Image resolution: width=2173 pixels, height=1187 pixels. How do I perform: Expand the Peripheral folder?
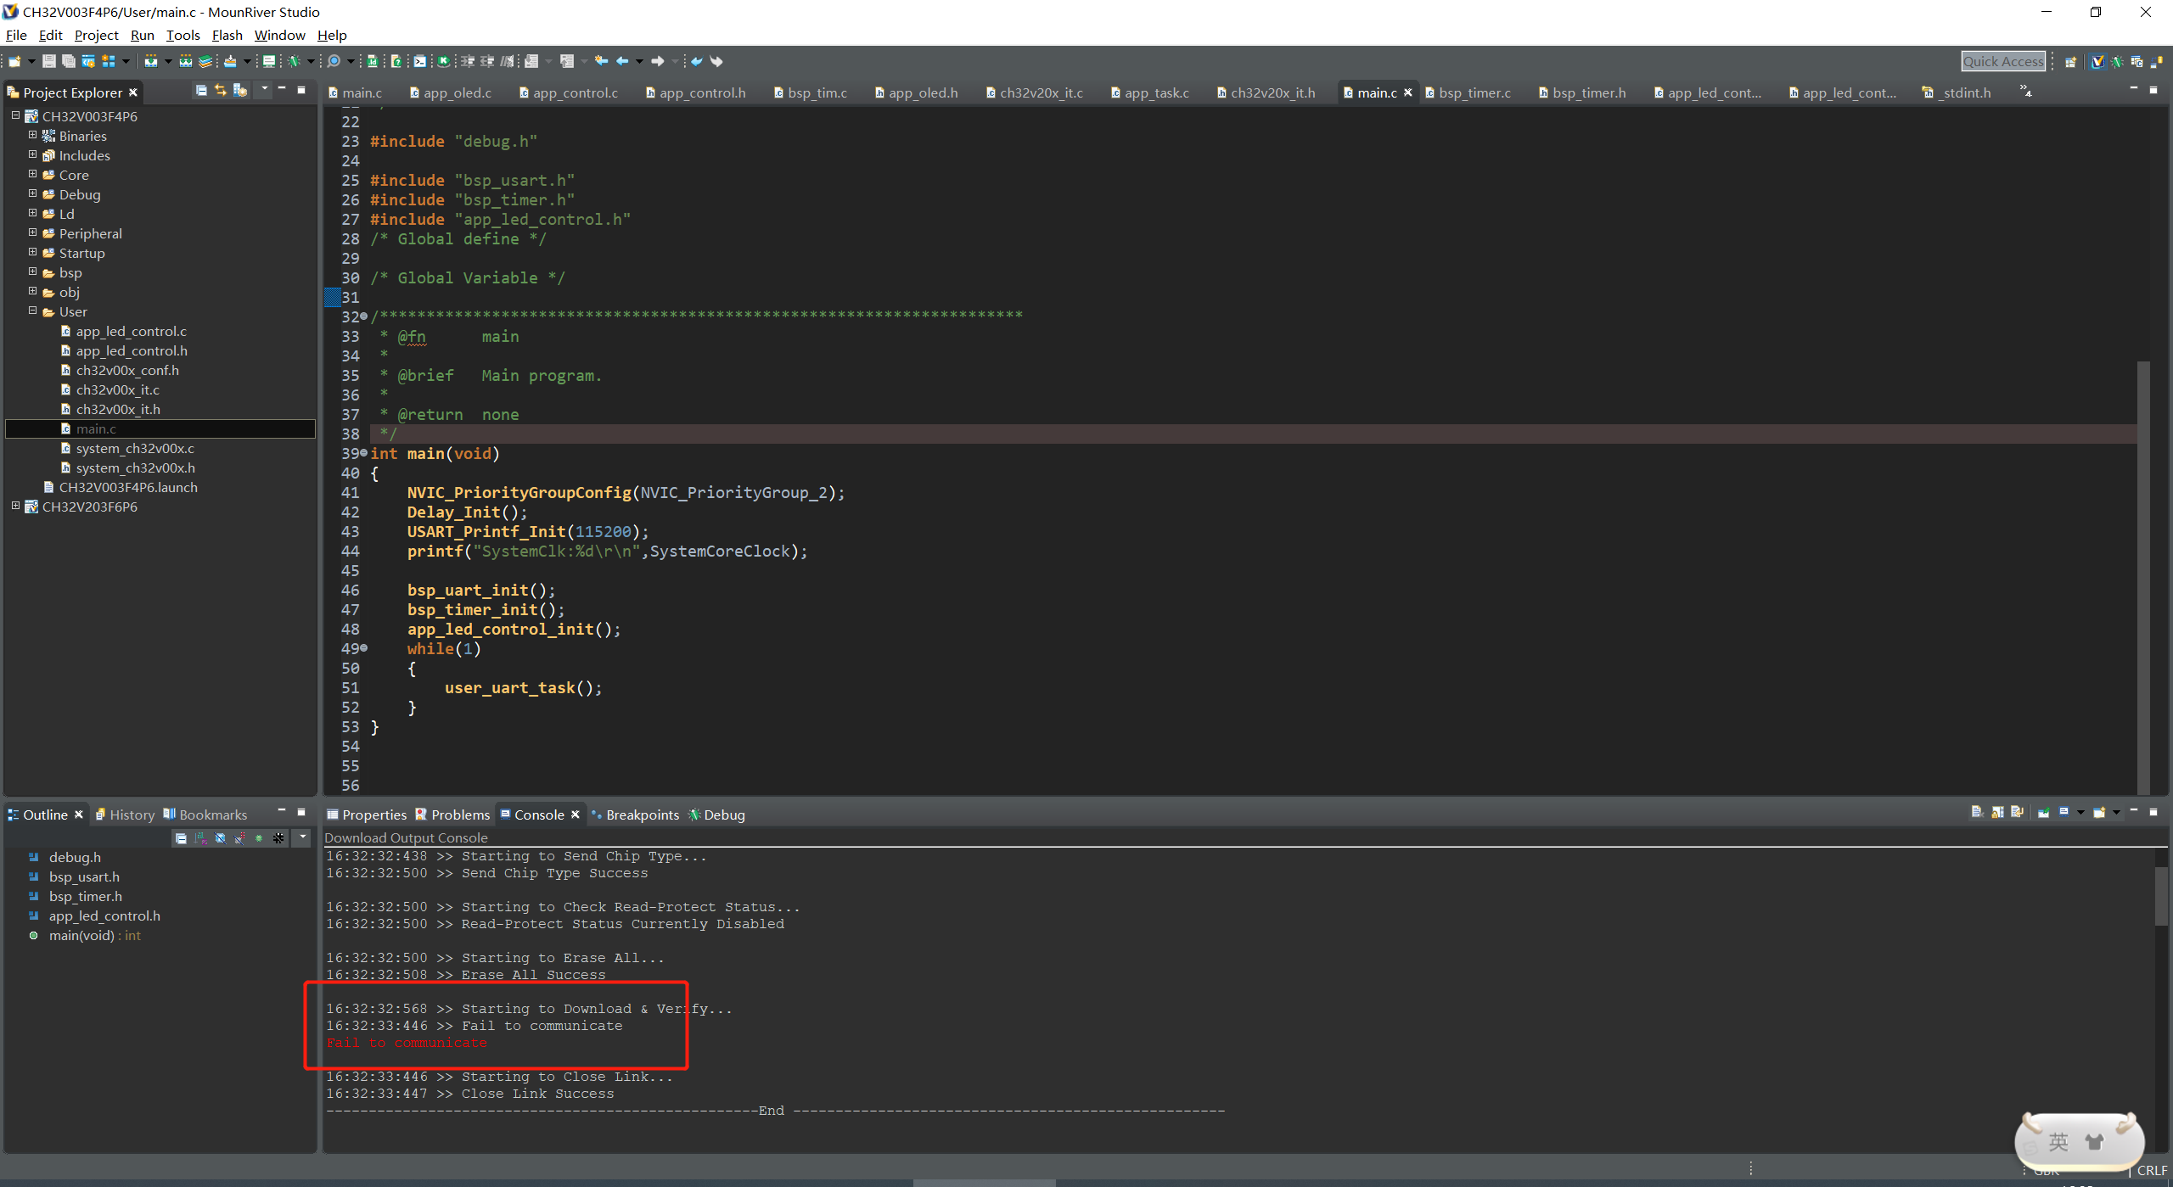coord(32,232)
